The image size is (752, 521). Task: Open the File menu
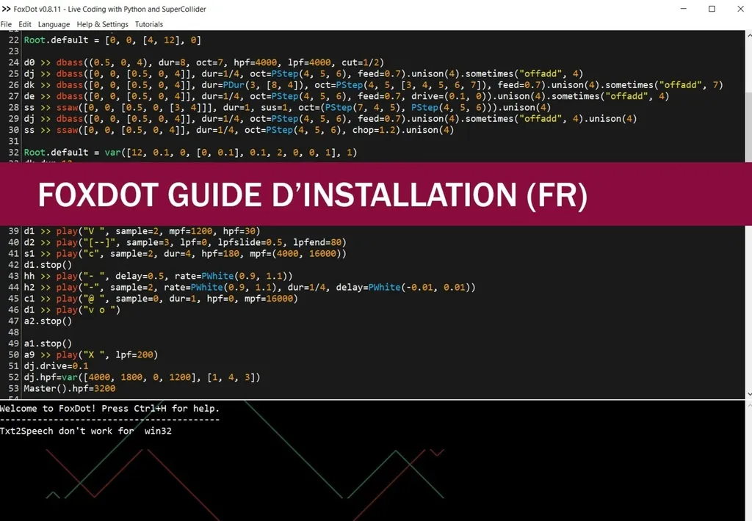coord(7,23)
